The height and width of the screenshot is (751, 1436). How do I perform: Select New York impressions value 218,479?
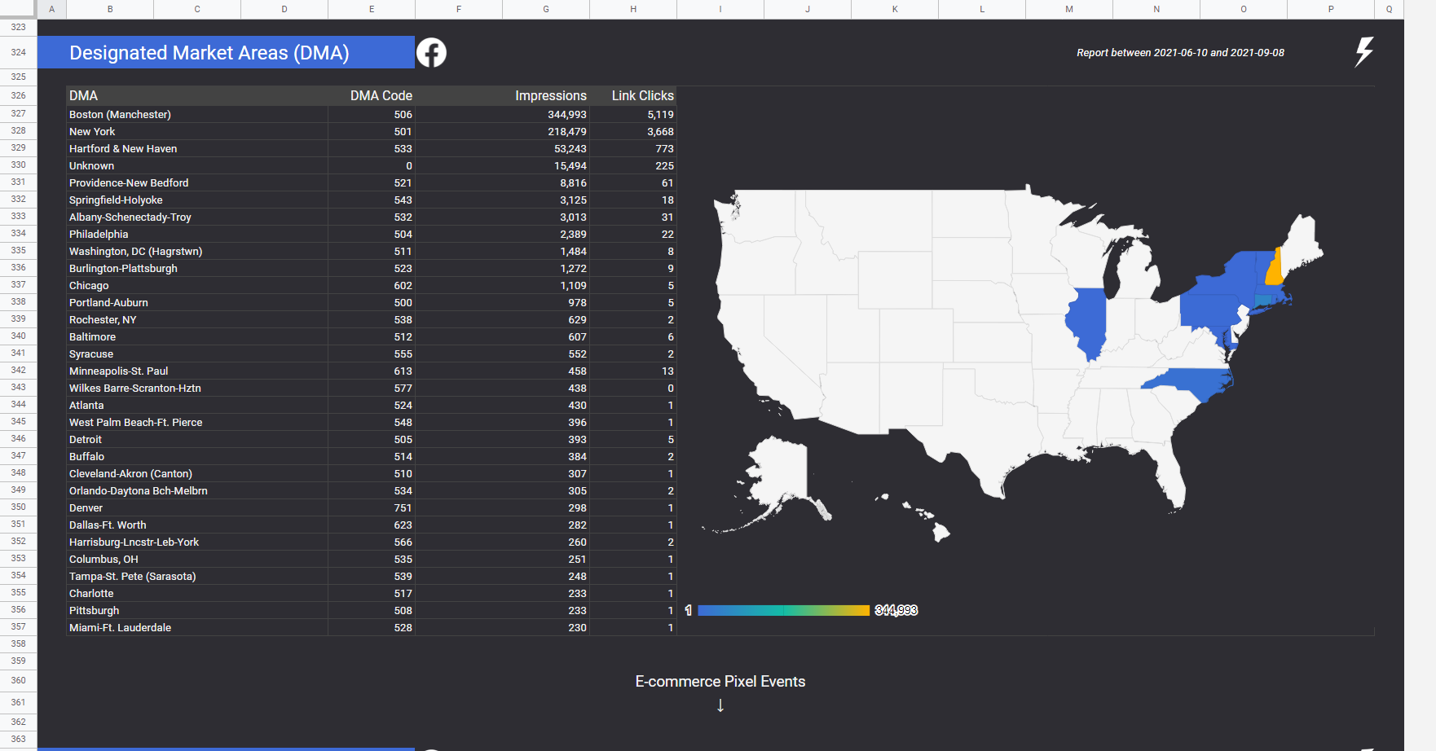click(x=566, y=132)
